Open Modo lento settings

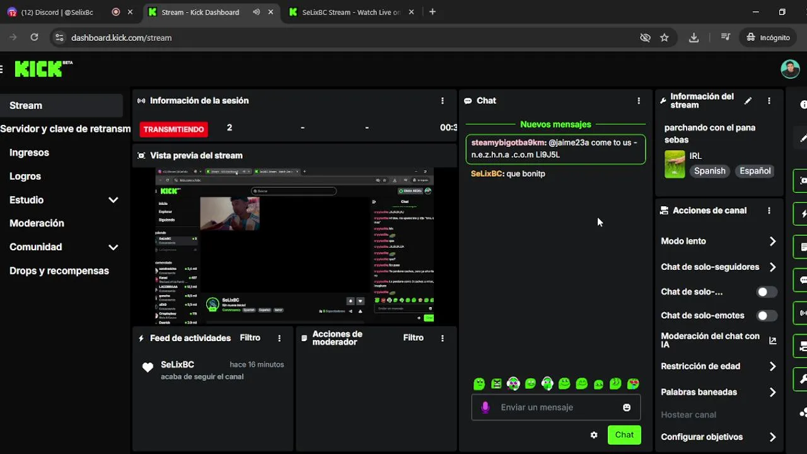point(719,242)
